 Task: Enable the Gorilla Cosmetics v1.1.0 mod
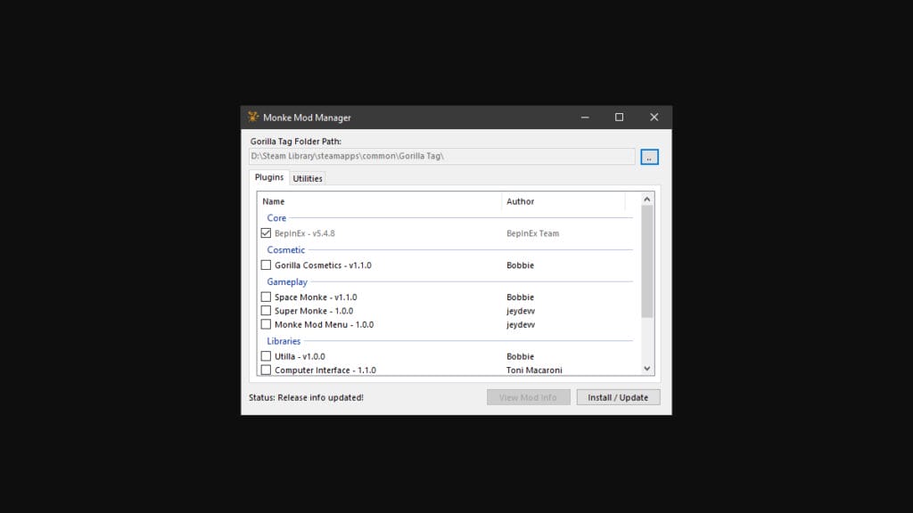click(x=266, y=265)
